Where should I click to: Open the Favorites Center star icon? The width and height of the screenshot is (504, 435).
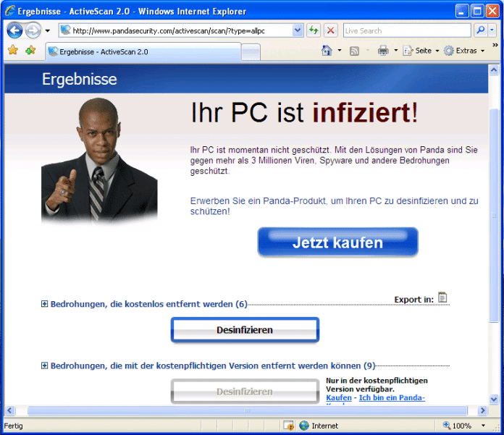pyautogui.click(x=12, y=51)
